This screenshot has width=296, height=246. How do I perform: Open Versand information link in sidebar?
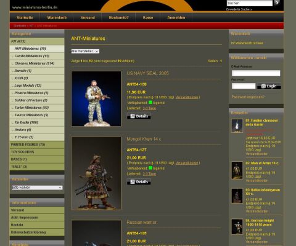pyautogui.click(x=37, y=210)
